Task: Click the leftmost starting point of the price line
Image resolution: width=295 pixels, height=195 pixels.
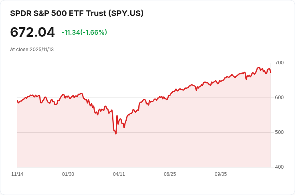Action: point(17,101)
